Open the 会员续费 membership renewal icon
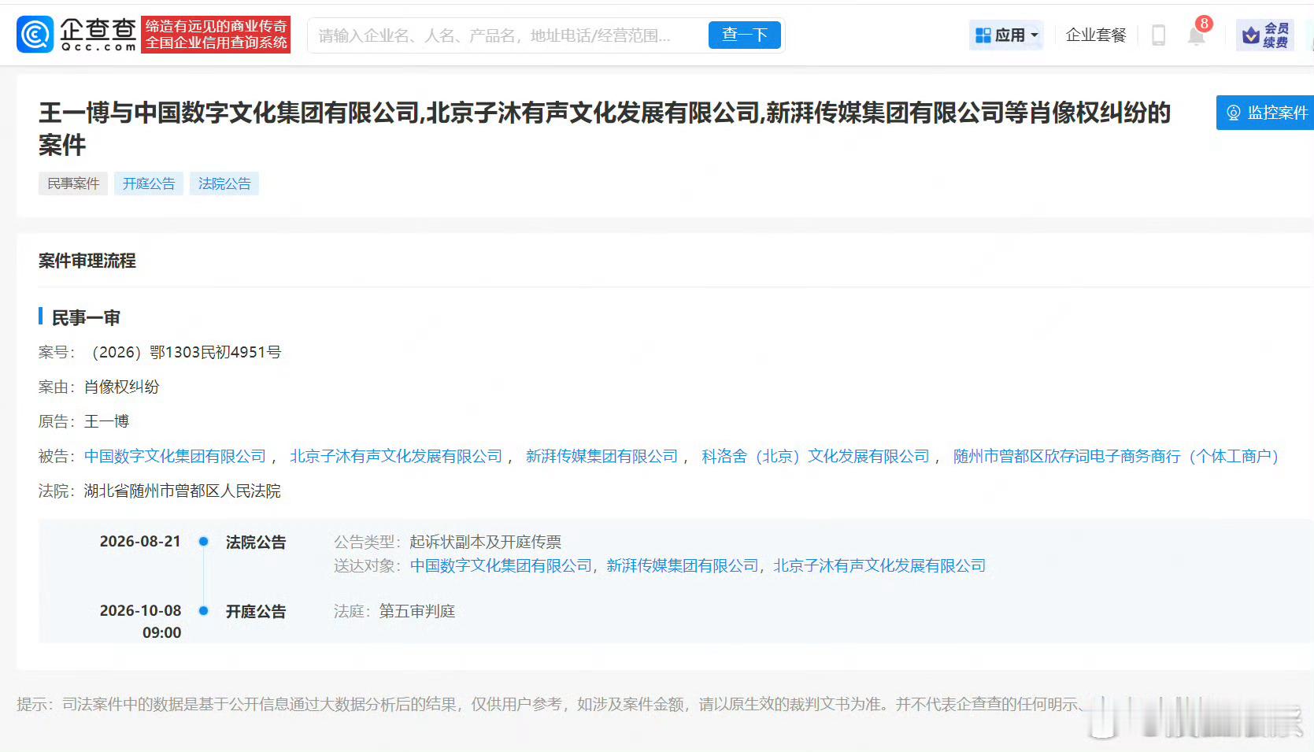Image resolution: width=1314 pixels, height=752 pixels. point(1265,35)
